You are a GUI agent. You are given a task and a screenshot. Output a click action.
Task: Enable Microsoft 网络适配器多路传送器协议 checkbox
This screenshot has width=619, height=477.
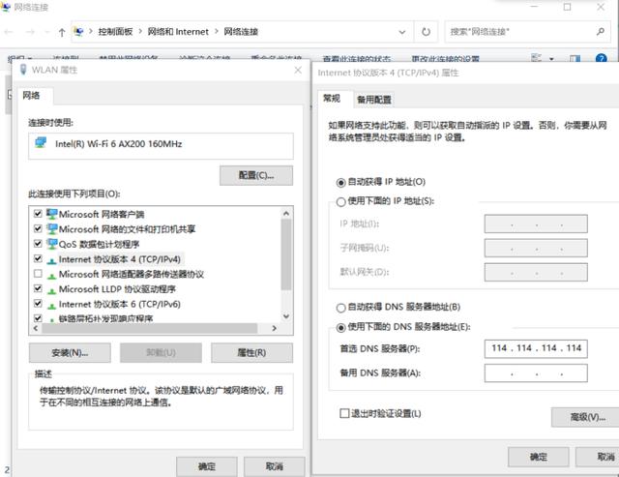(38, 273)
